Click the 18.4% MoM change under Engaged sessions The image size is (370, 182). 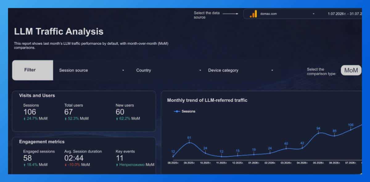pyautogui.click(x=35, y=165)
